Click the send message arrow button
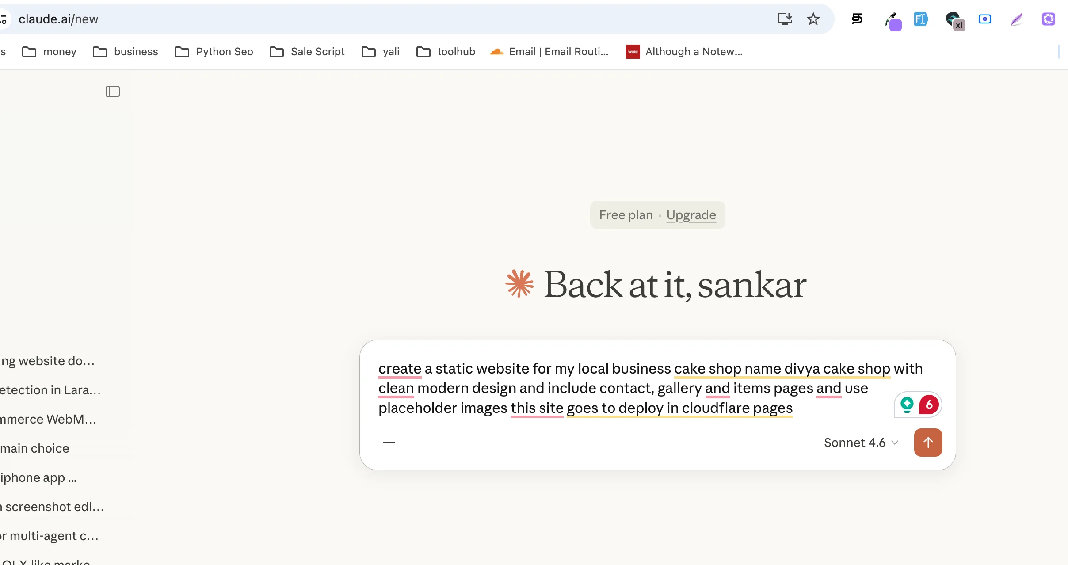Viewport: 1068px width, 565px height. [928, 443]
